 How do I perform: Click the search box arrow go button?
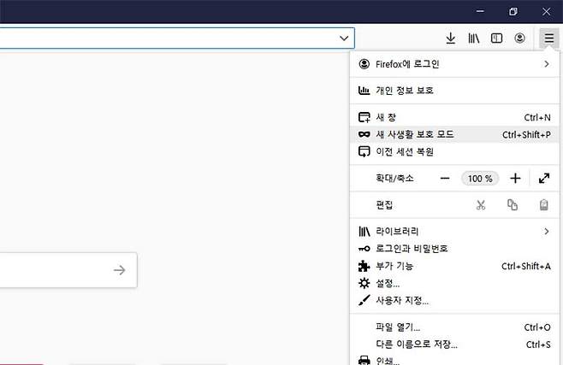point(120,270)
